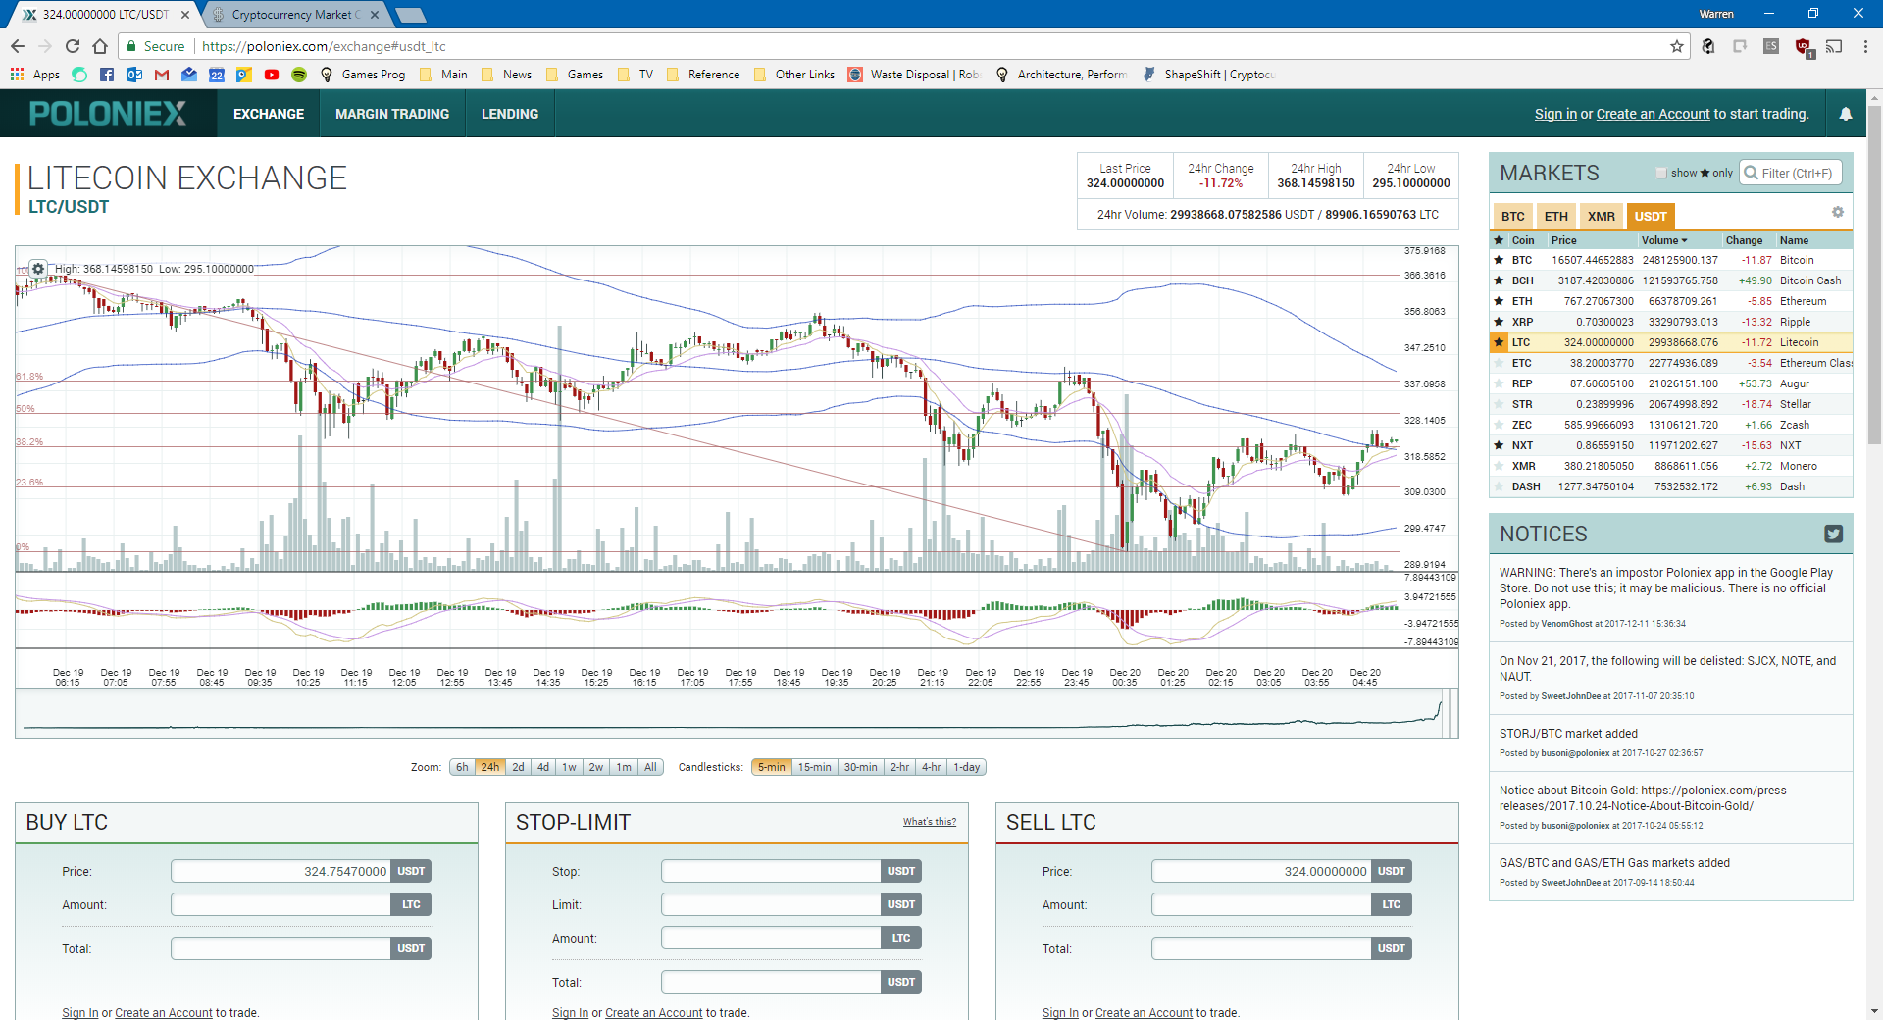
Task: Open the Gmail bookmark icon
Action: pyautogui.click(x=162, y=75)
